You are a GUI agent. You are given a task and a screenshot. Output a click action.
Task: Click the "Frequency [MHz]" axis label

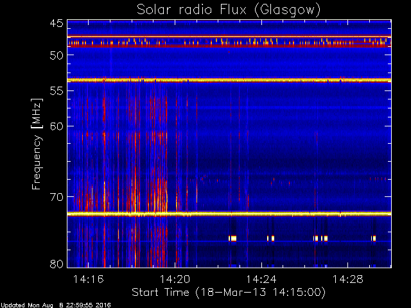click(37, 144)
